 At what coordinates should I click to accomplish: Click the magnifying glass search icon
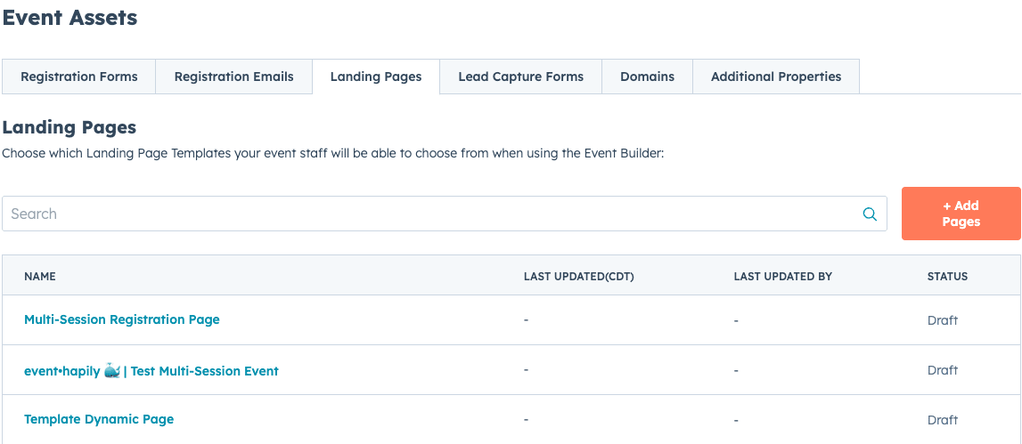870,214
